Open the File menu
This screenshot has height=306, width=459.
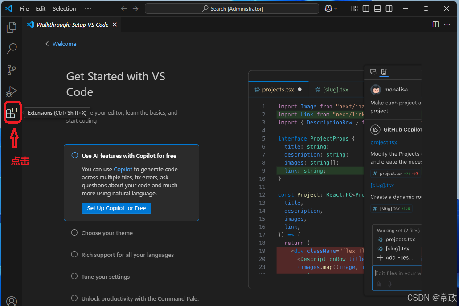(x=25, y=9)
